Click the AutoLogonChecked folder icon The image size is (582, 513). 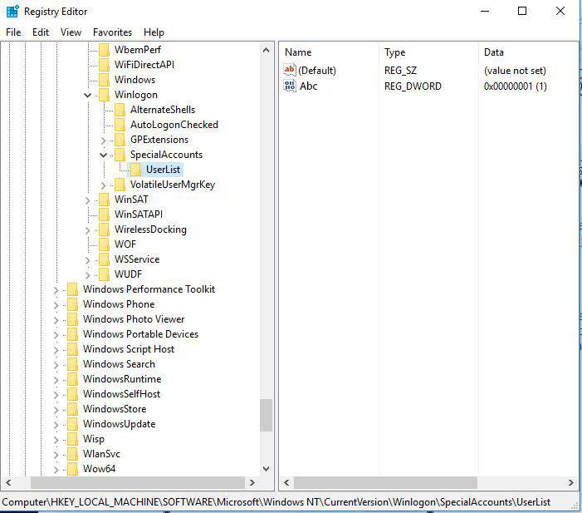(120, 125)
